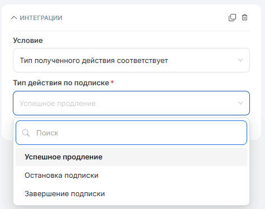Open Тип действия по подписке dropdown field
Viewport: 265px width, 209px height.
131,103
